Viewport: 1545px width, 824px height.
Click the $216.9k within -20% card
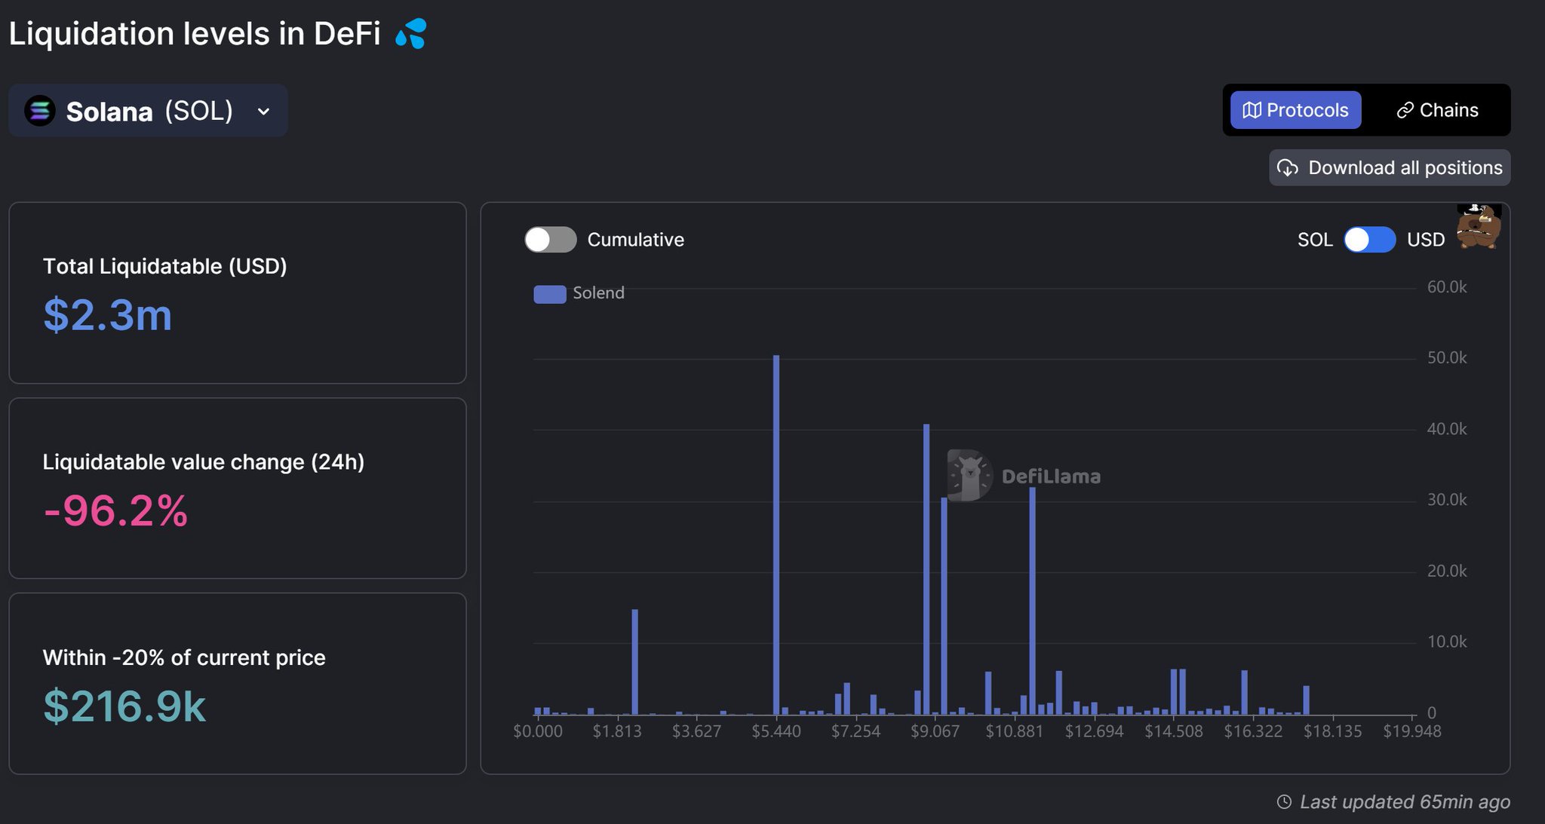(238, 684)
